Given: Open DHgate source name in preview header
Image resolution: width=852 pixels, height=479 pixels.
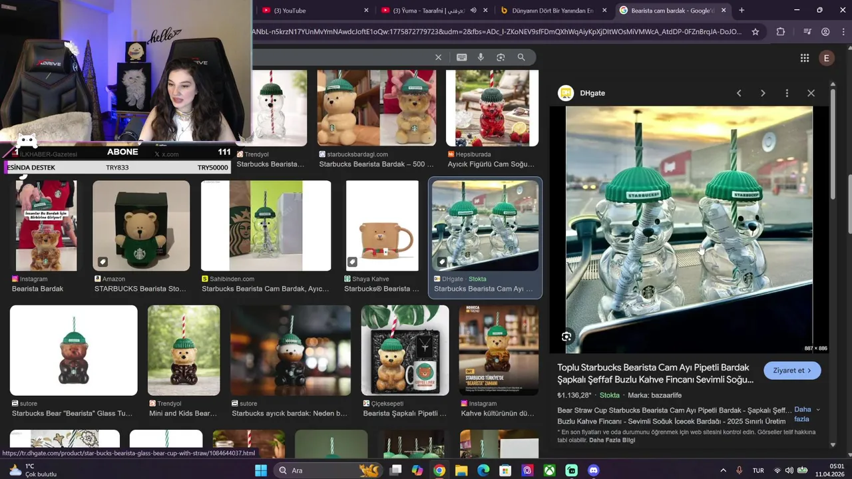Looking at the screenshot, I should click(x=592, y=93).
